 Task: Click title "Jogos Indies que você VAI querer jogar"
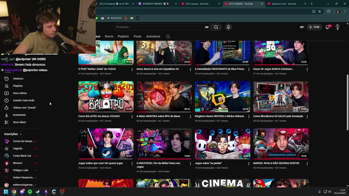click(101, 163)
